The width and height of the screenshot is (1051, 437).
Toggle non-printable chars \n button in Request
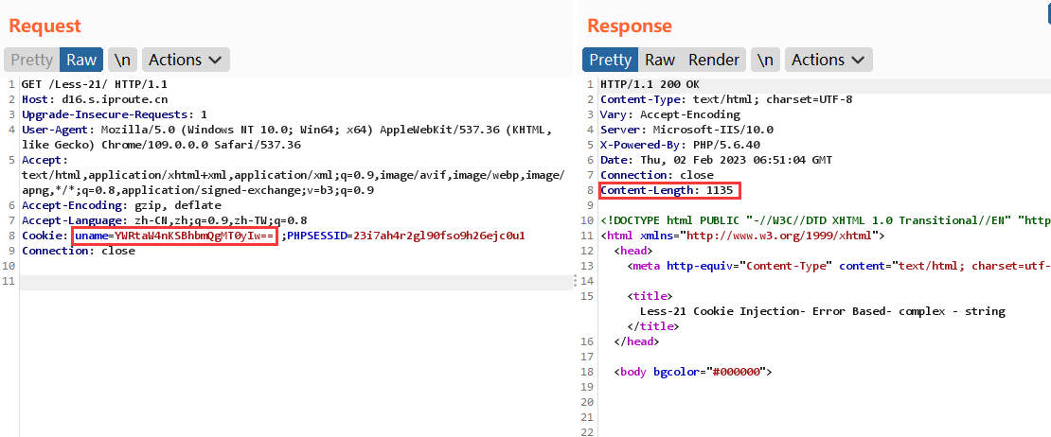(122, 60)
